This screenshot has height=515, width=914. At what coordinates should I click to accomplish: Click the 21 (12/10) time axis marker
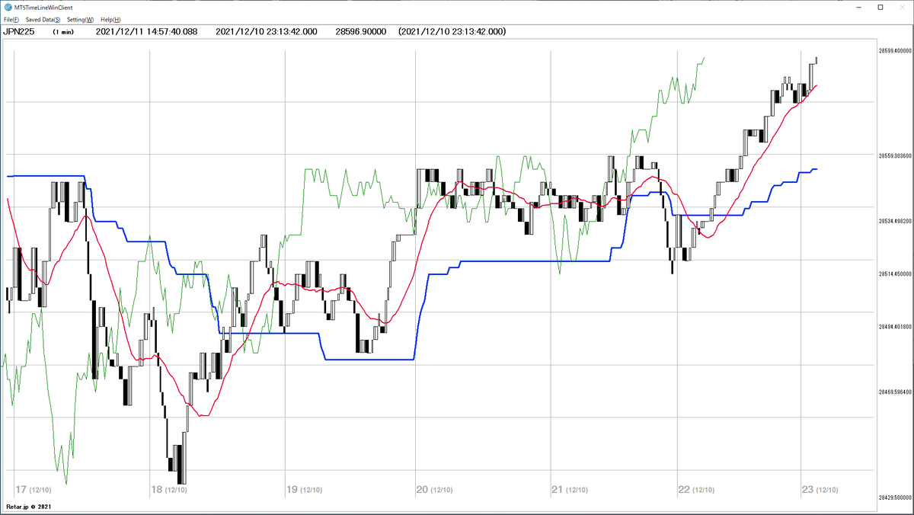point(569,490)
